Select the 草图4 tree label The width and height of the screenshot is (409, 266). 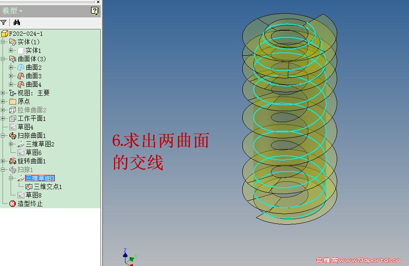[26, 127]
